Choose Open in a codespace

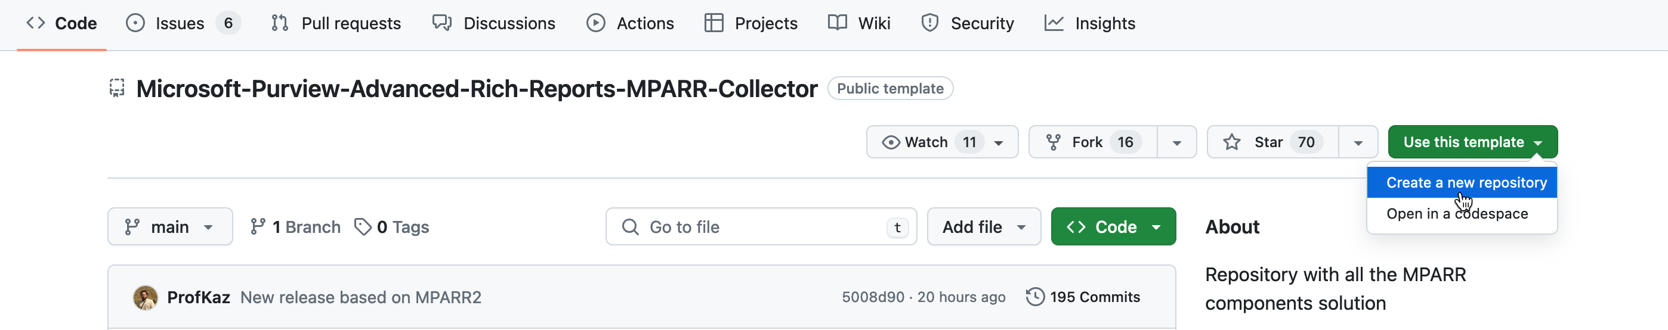coord(1457,214)
